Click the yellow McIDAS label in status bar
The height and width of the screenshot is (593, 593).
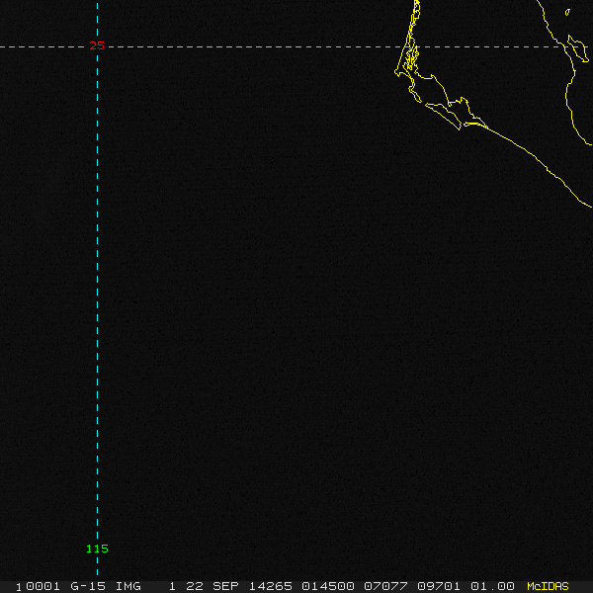click(x=548, y=586)
